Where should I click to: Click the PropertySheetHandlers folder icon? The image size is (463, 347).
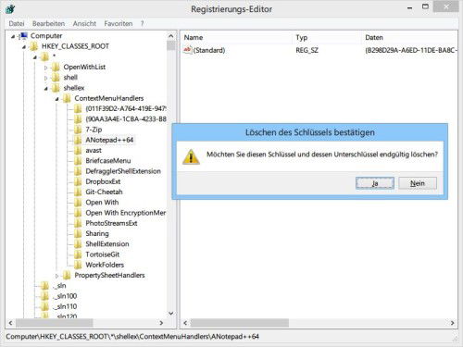pos(67,275)
